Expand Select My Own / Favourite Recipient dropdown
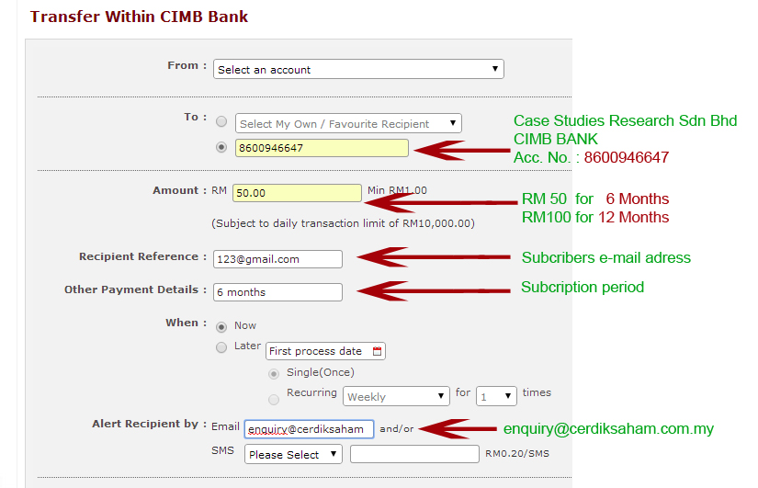758x488 pixels. 348,123
